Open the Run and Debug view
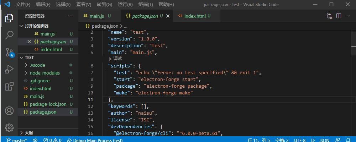This screenshot has height=142, width=356. 9,69
